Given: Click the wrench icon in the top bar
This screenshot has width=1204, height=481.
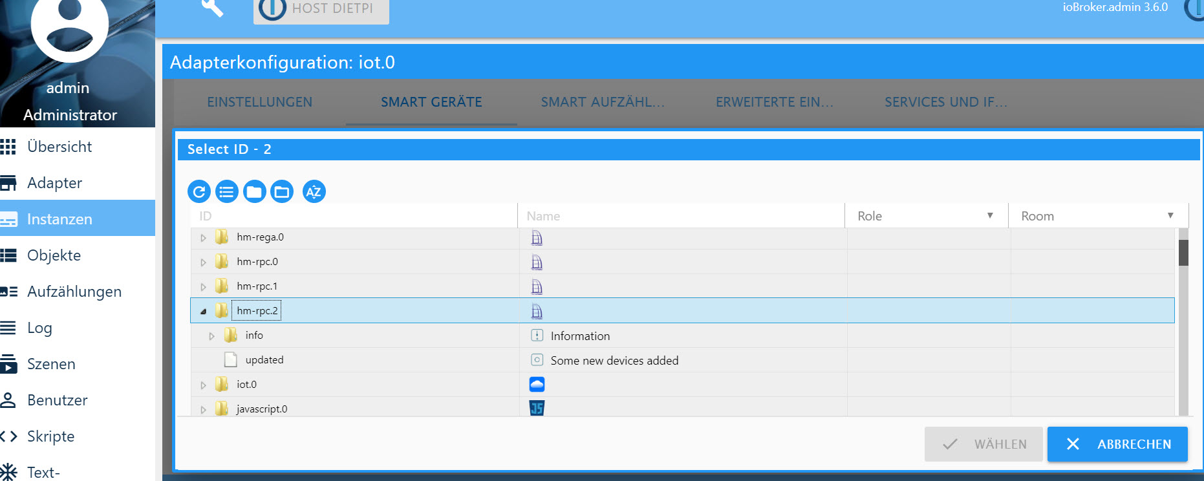Looking at the screenshot, I should click(x=212, y=8).
